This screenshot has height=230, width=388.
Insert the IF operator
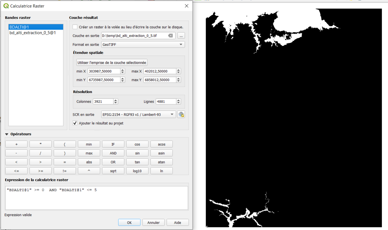[x=113, y=144]
